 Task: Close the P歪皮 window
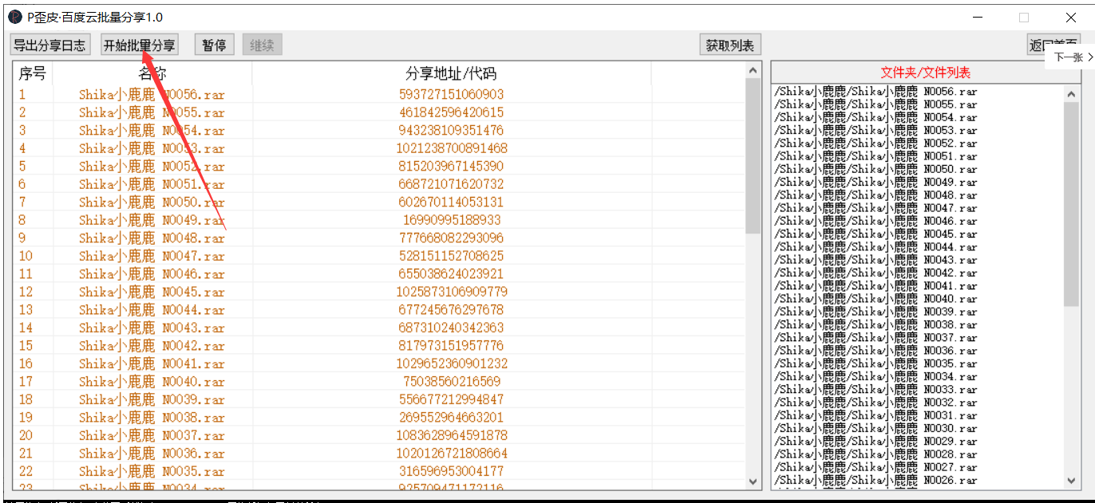coord(1070,18)
